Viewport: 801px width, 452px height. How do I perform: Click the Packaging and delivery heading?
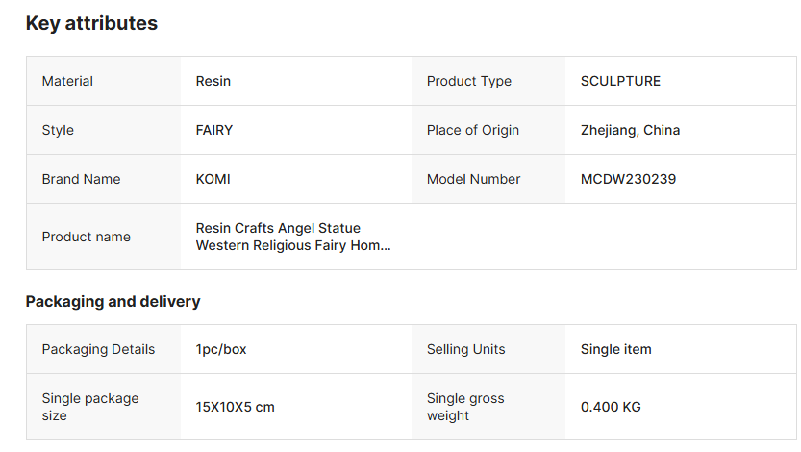click(113, 301)
